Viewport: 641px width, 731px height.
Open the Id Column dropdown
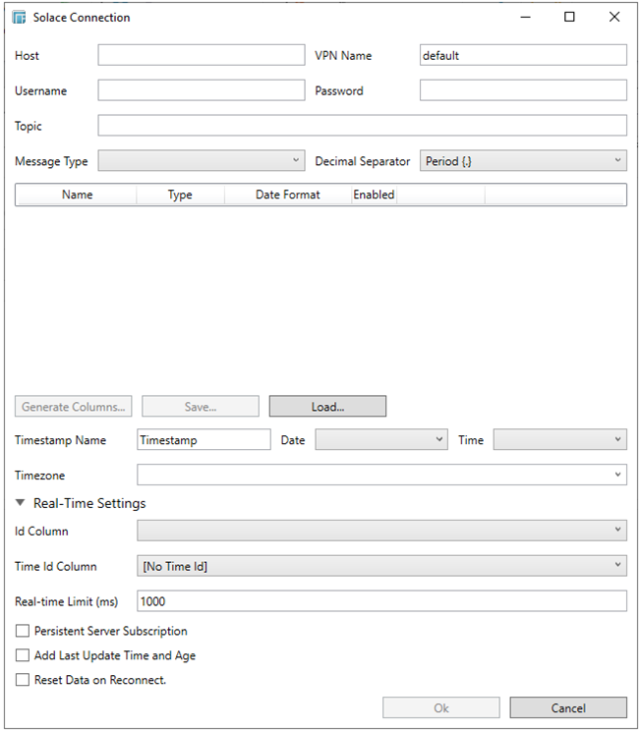coord(381,531)
